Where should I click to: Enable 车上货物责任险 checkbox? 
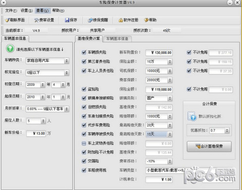[84, 143]
